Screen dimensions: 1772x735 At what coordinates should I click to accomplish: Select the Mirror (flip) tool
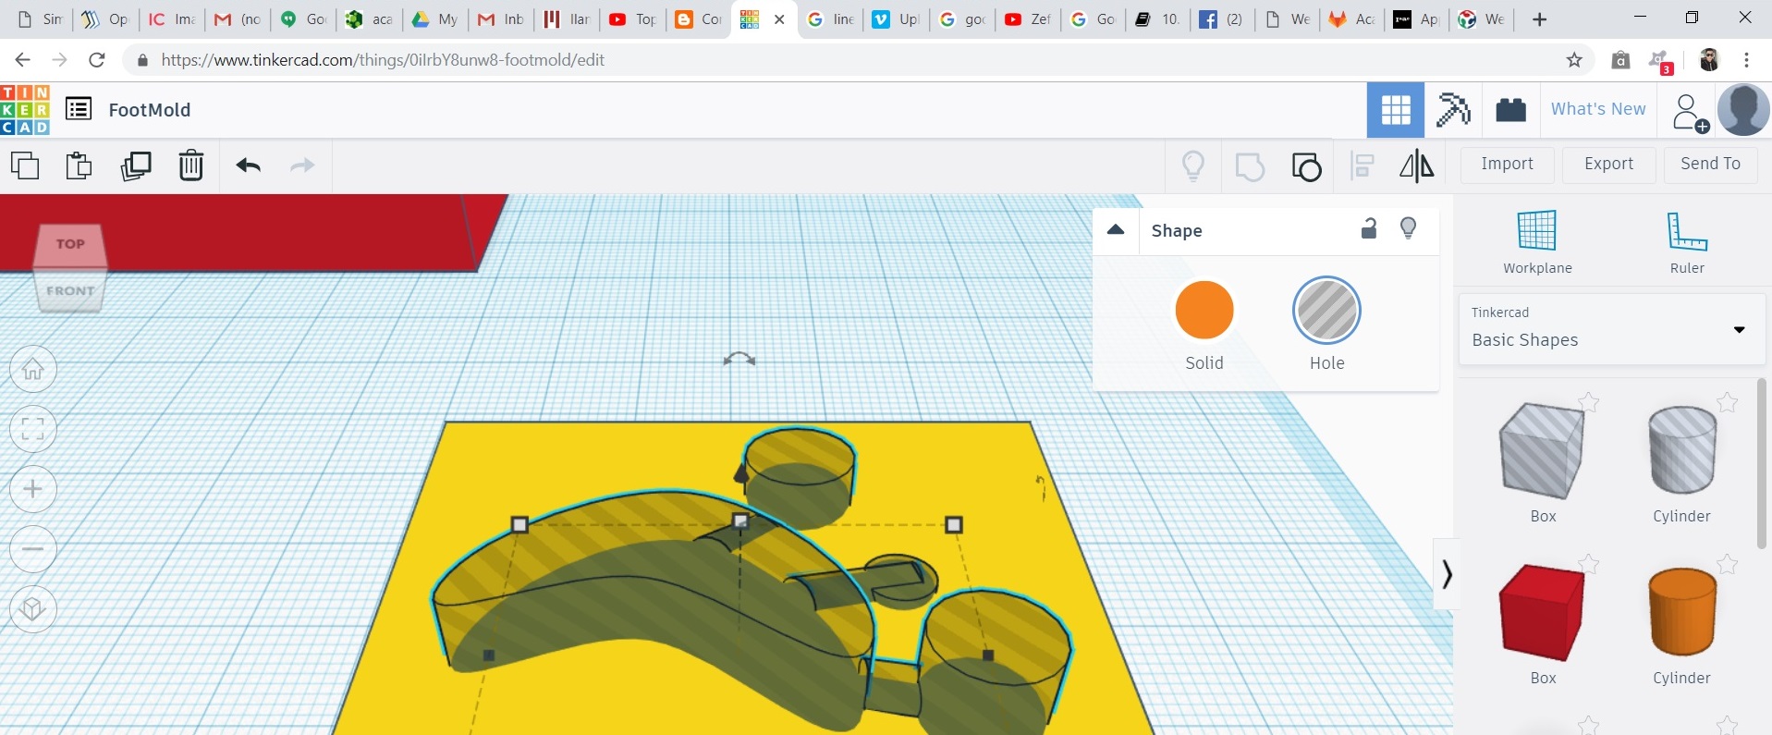1417,165
